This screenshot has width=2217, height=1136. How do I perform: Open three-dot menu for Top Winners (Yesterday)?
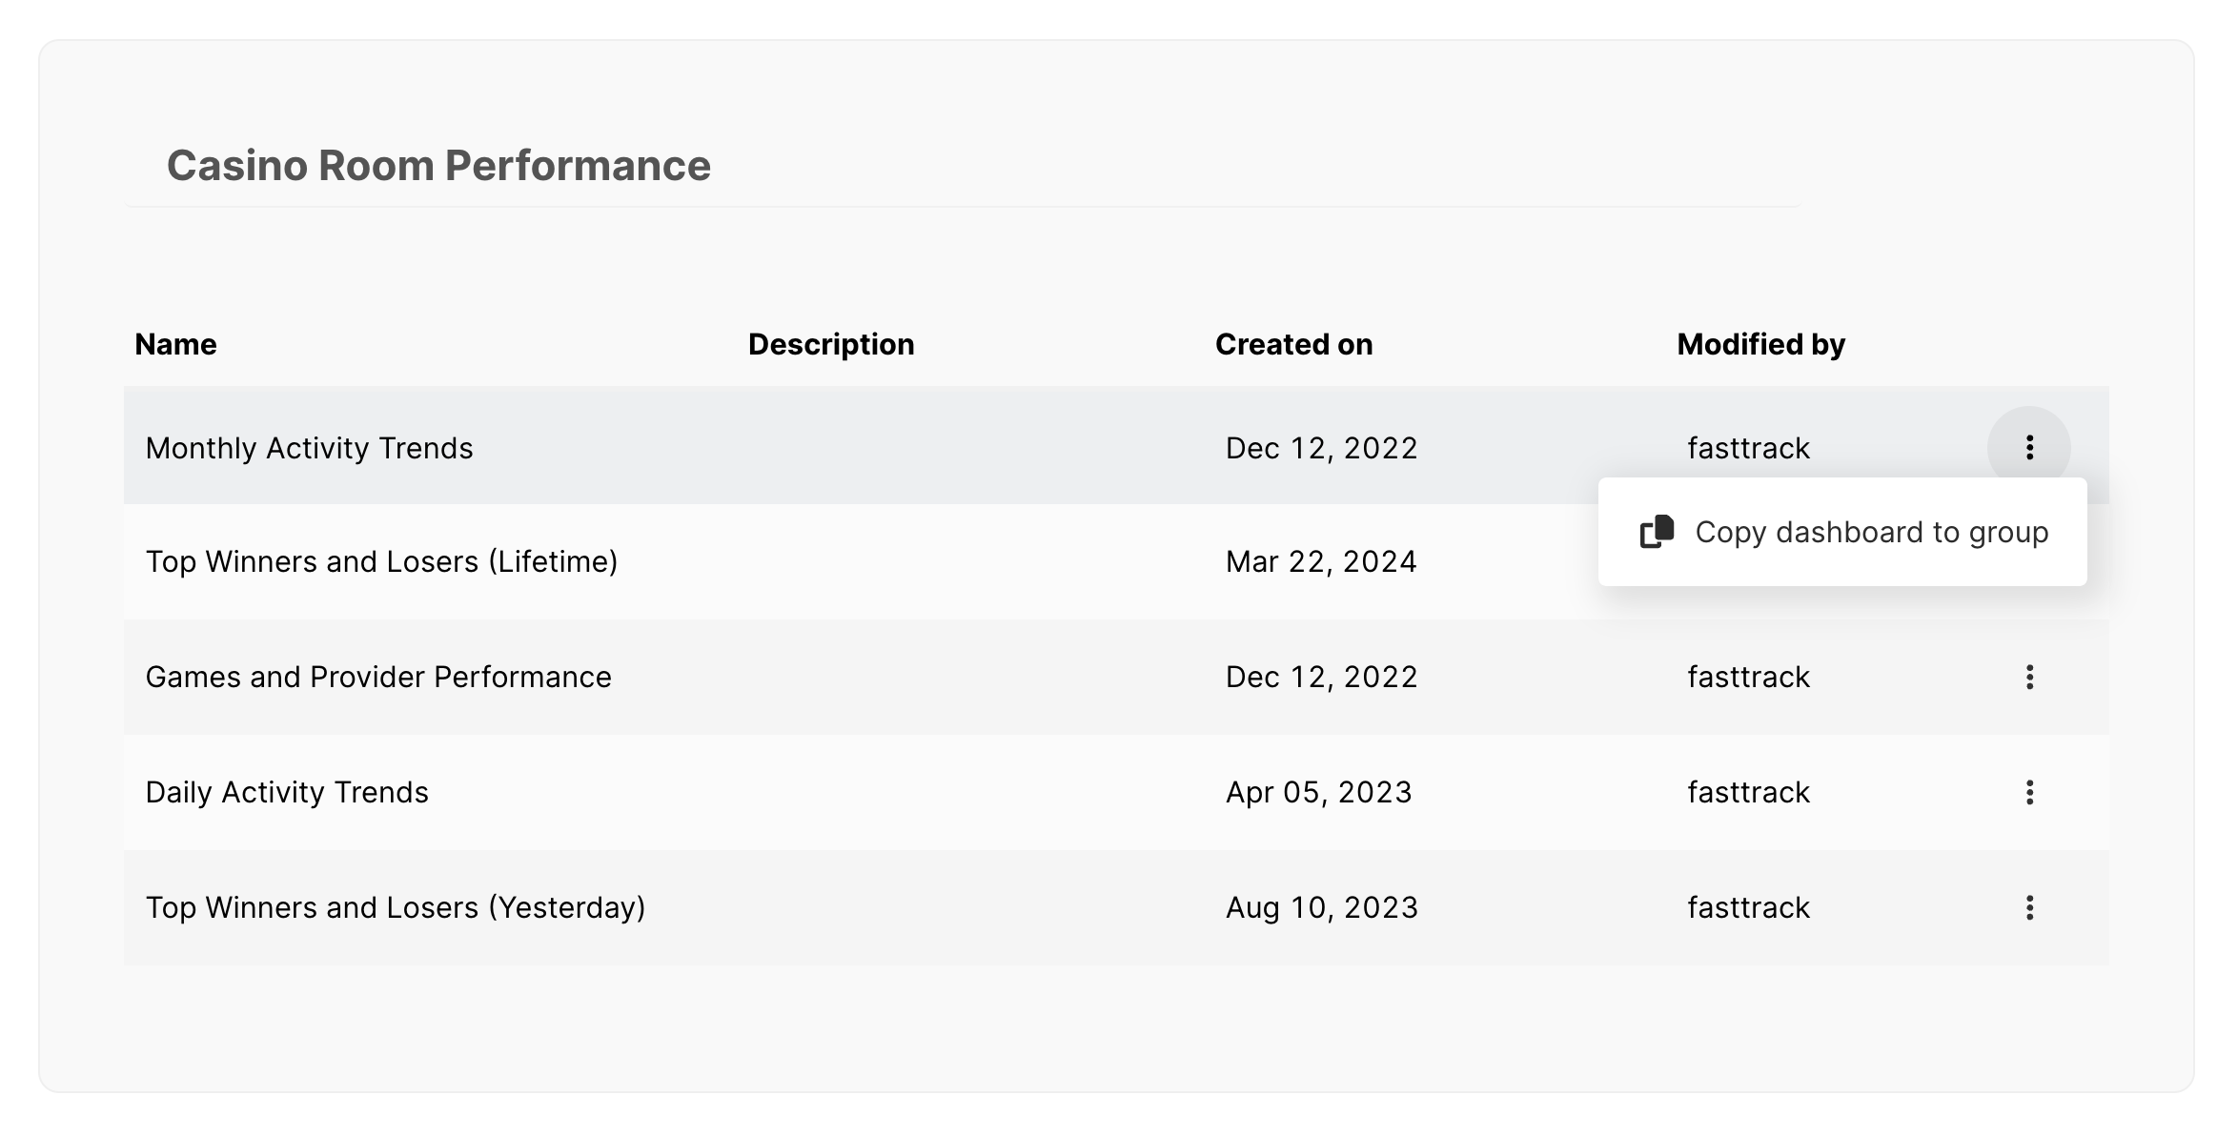click(2028, 907)
